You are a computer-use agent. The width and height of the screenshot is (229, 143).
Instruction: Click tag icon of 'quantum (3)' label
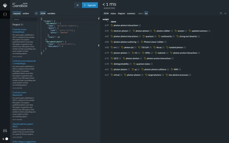pyautogui.click(x=144, y=36)
